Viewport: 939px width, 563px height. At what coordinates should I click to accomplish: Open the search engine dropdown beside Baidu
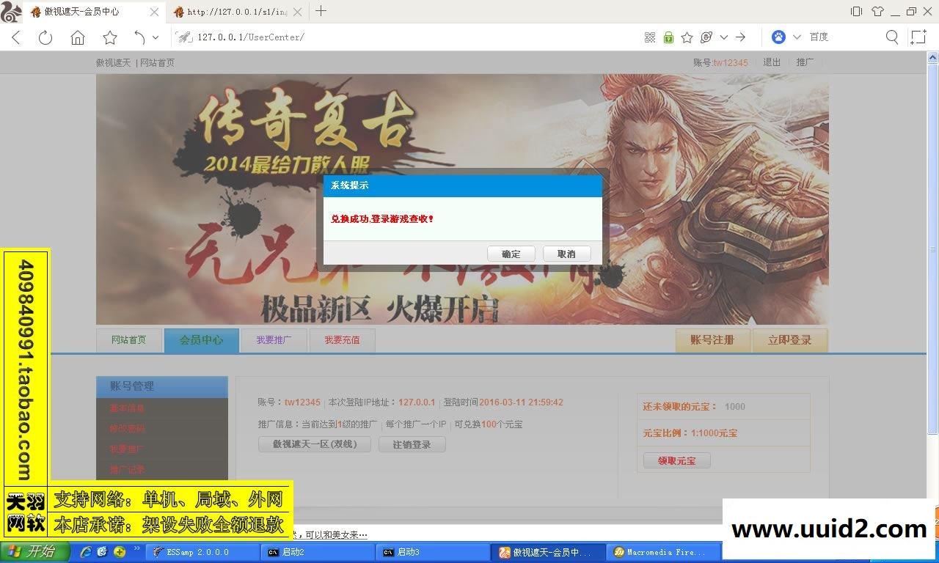(796, 37)
